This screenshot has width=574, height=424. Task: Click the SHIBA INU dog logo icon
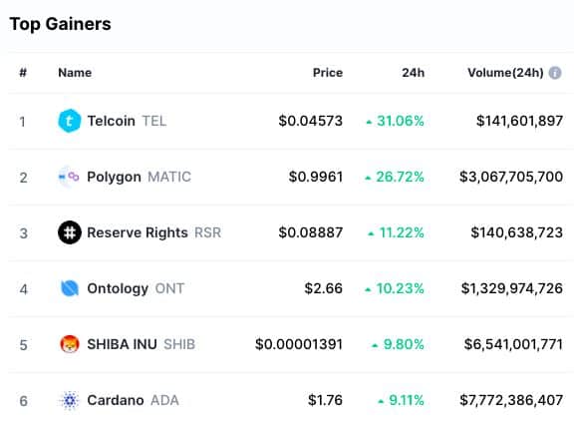click(x=69, y=344)
